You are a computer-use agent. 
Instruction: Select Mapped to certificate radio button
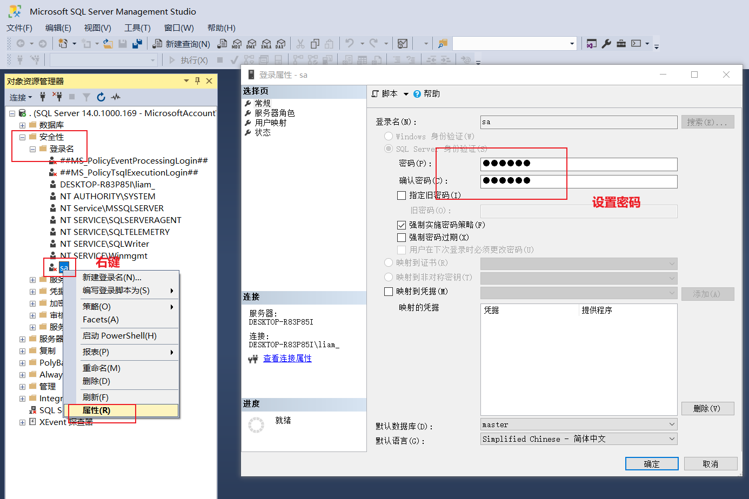[x=389, y=262]
